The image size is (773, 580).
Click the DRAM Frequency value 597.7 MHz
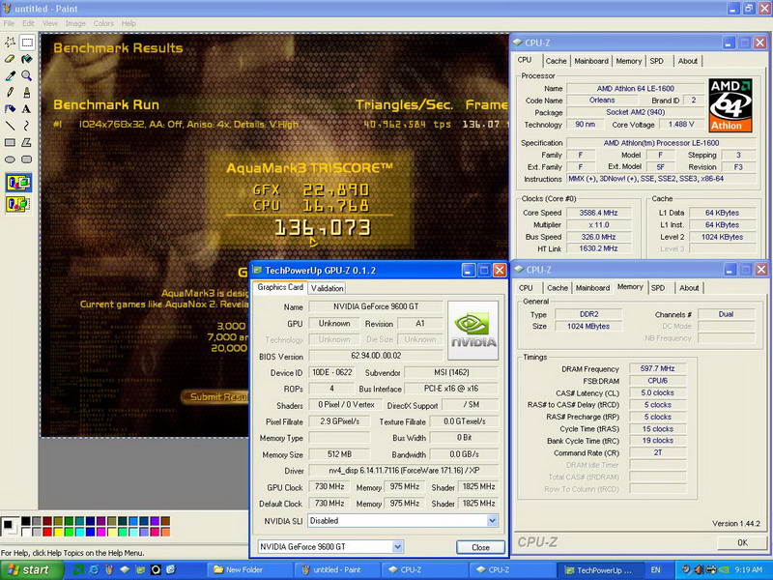tap(657, 369)
